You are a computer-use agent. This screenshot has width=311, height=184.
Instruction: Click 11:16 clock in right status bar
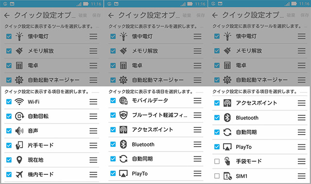coord(304,4)
